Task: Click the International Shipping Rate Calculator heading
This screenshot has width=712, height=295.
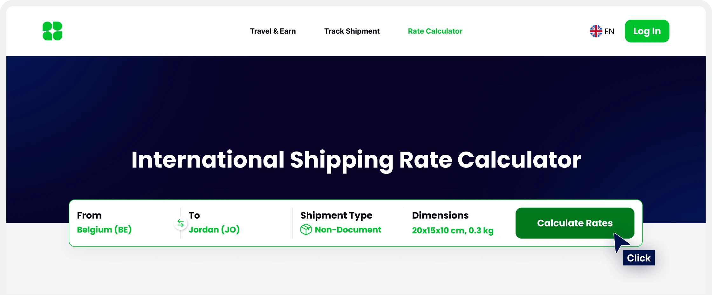Action: coord(356,160)
